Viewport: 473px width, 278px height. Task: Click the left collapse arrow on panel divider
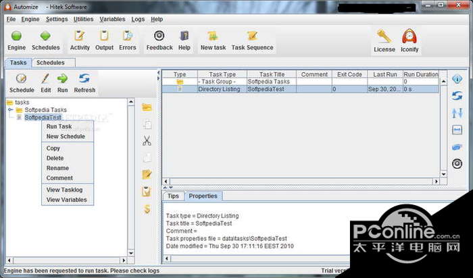(159, 73)
